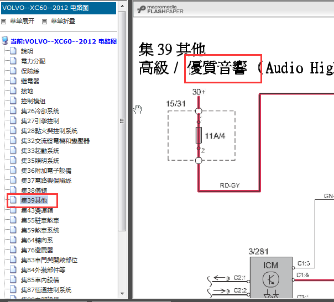This screenshot has width=334, height=302.
Task: Select the highlighted 集39其他 entry
Action: [34, 200]
